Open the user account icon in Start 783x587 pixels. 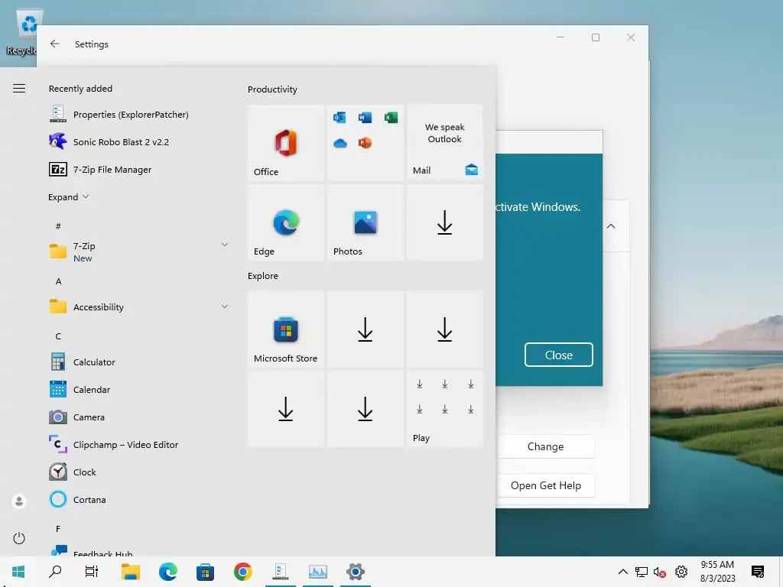19,501
